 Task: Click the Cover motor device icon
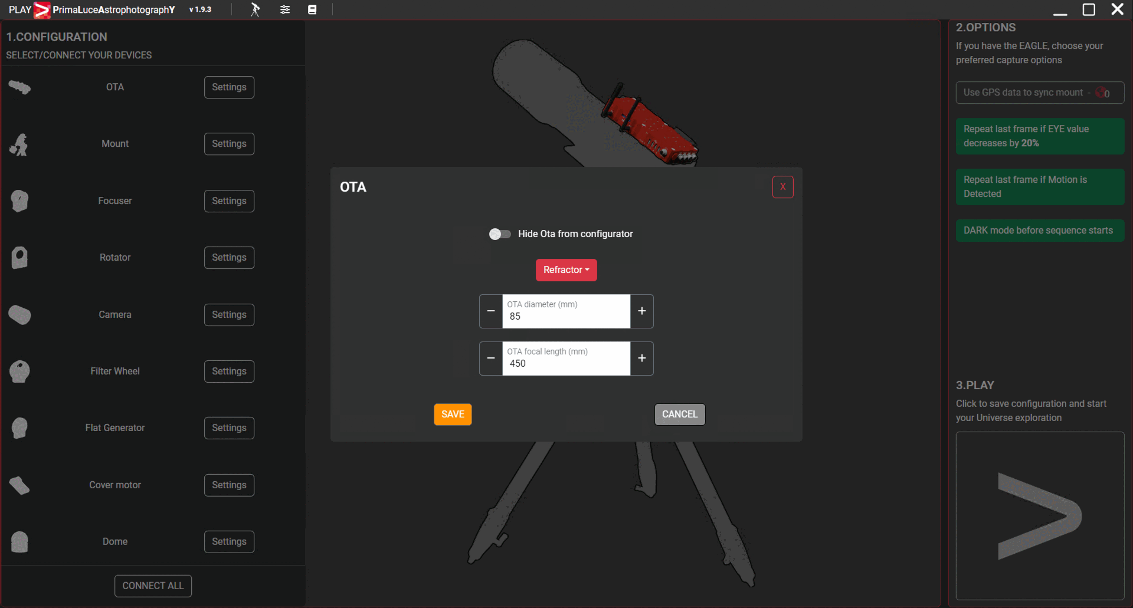(19, 485)
